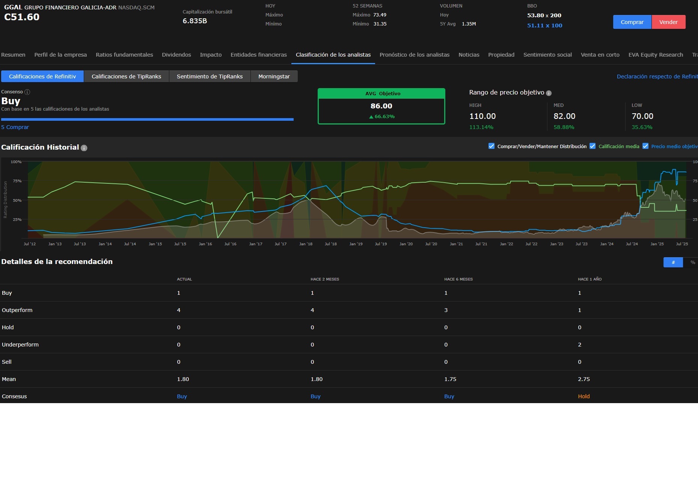The image size is (698, 480).
Task: Open EVA Equity Research tab
Action: (x=656, y=55)
